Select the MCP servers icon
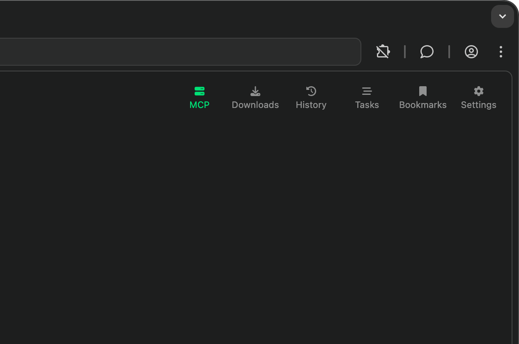 [199, 91]
